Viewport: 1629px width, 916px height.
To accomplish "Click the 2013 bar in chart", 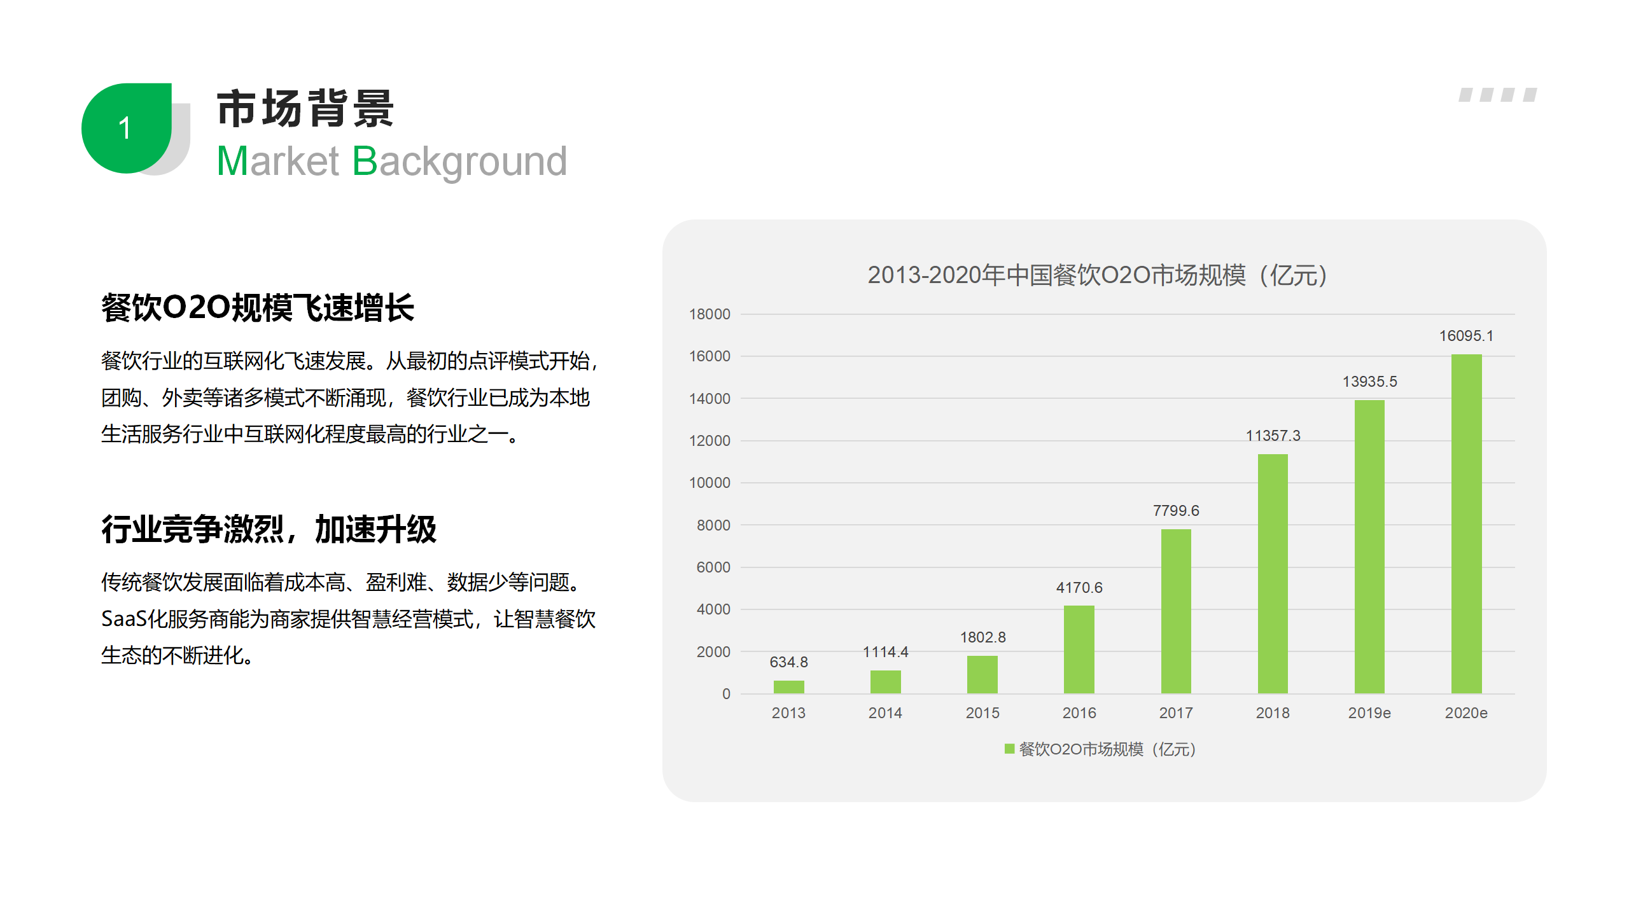I will pyautogui.click(x=788, y=686).
